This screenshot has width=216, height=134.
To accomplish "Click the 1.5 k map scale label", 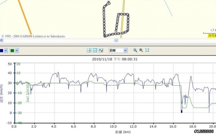I will 213,30.
